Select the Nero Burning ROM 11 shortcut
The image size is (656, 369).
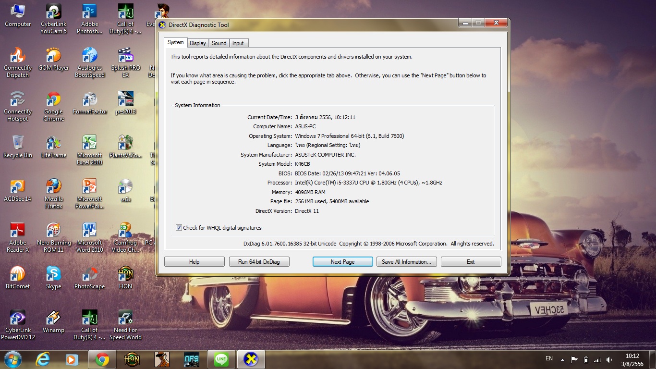tap(54, 238)
